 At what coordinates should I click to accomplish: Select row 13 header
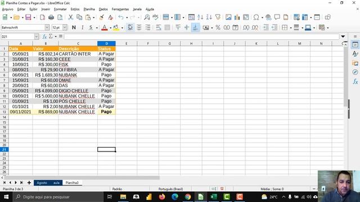coord(4,112)
